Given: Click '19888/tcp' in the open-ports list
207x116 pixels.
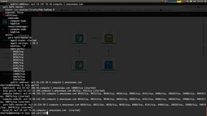Looking at the screenshot, I should tap(19, 74).
